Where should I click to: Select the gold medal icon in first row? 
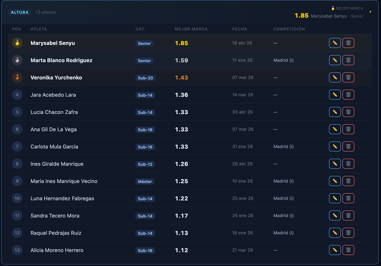[17, 43]
